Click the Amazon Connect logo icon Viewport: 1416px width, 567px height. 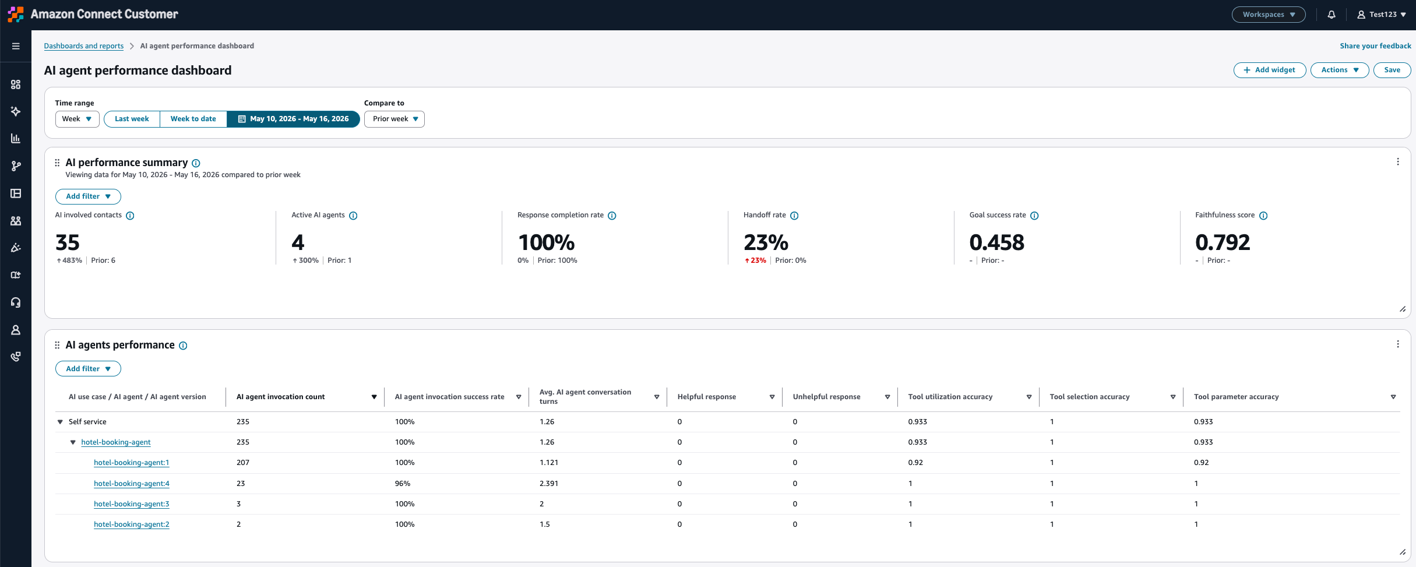16,14
